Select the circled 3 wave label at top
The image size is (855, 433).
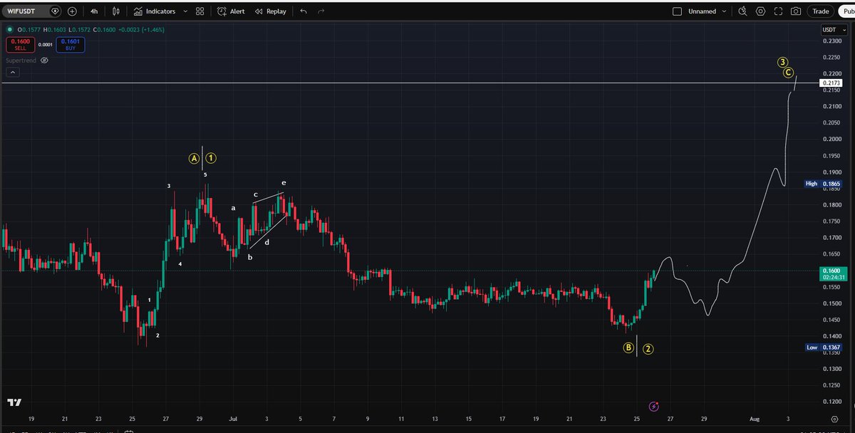pos(783,62)
